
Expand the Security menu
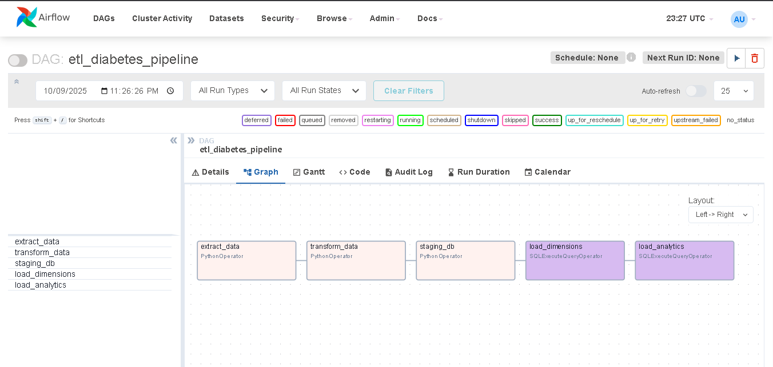[280, 18]
